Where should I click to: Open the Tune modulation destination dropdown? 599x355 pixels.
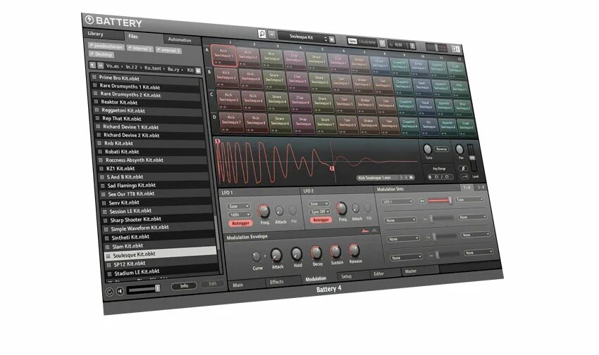pos(469,199)
